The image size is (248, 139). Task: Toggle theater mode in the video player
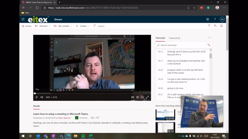click(x=142, y=97)
